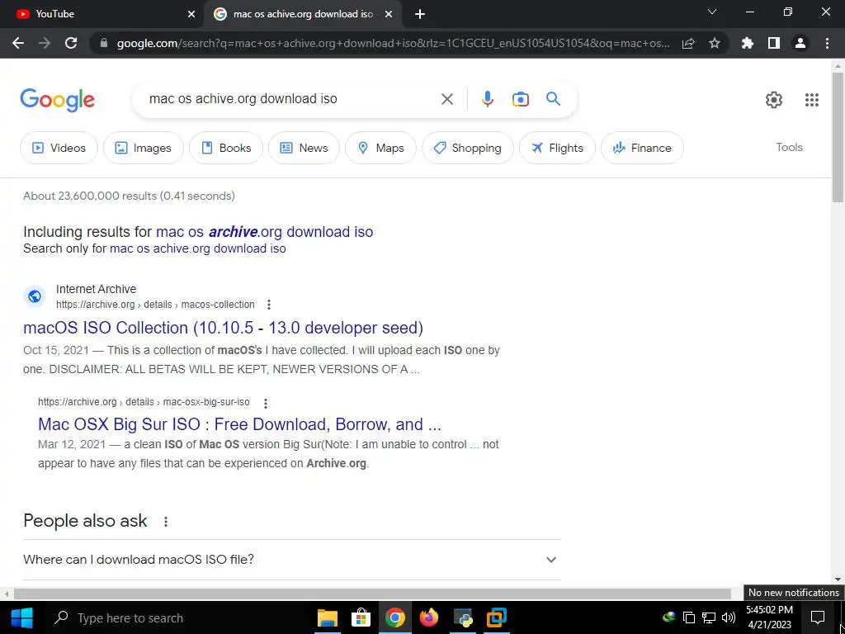Bookmark this page with the star icon

[x=715, y=43]
